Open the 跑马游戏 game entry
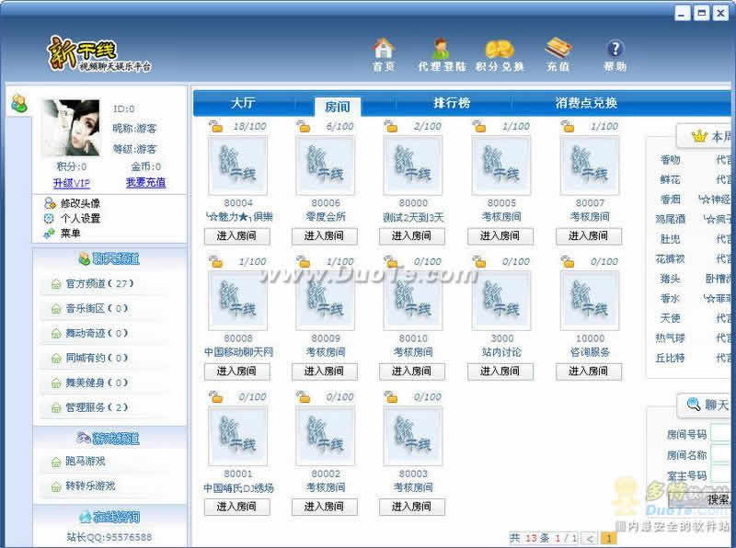This screenshot has height=548, width=736. (x=85, y=462)
